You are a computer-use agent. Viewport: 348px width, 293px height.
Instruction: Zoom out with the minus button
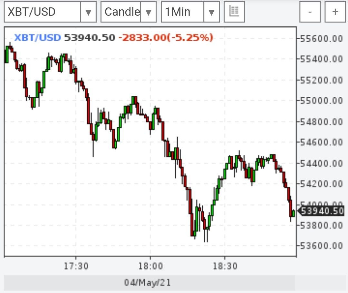pyautogui.click(x=310, y=12)
